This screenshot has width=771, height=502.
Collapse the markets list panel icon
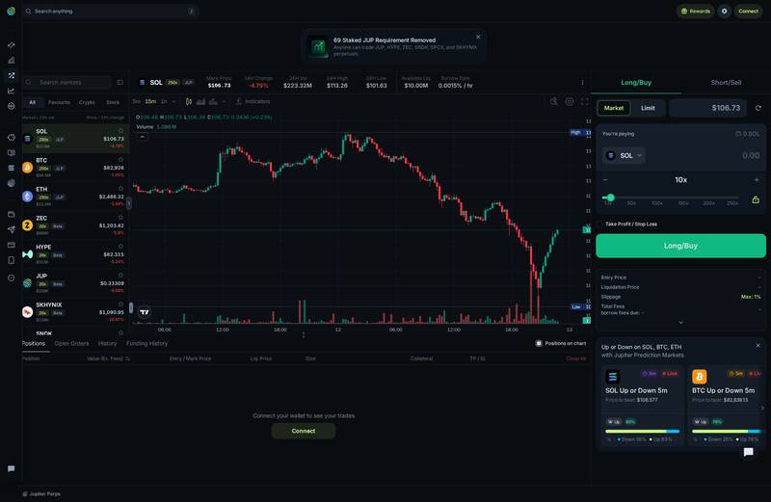click(120, 82)
